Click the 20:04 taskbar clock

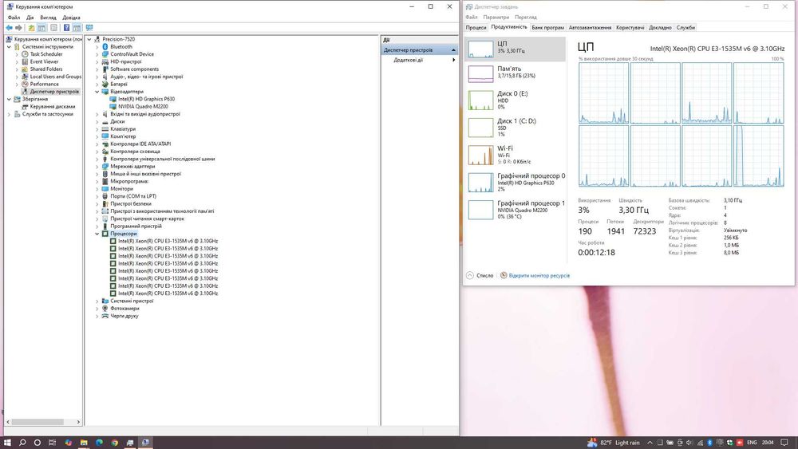tap(768, 443)
